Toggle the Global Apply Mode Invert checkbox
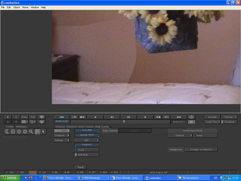 coord(194,135)
